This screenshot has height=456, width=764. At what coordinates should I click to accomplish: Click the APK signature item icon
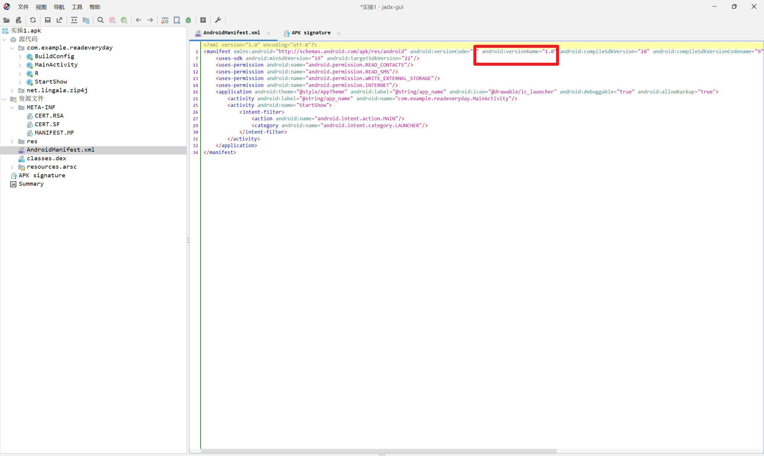coord(13,176)
